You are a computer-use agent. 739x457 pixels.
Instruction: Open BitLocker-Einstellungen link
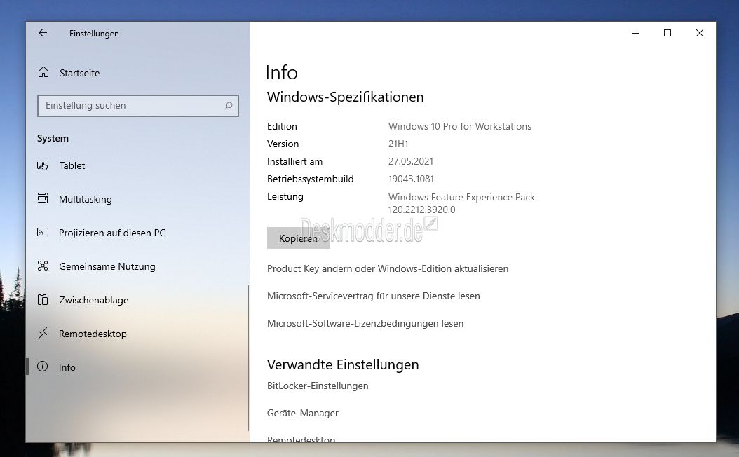click(318, 386)
